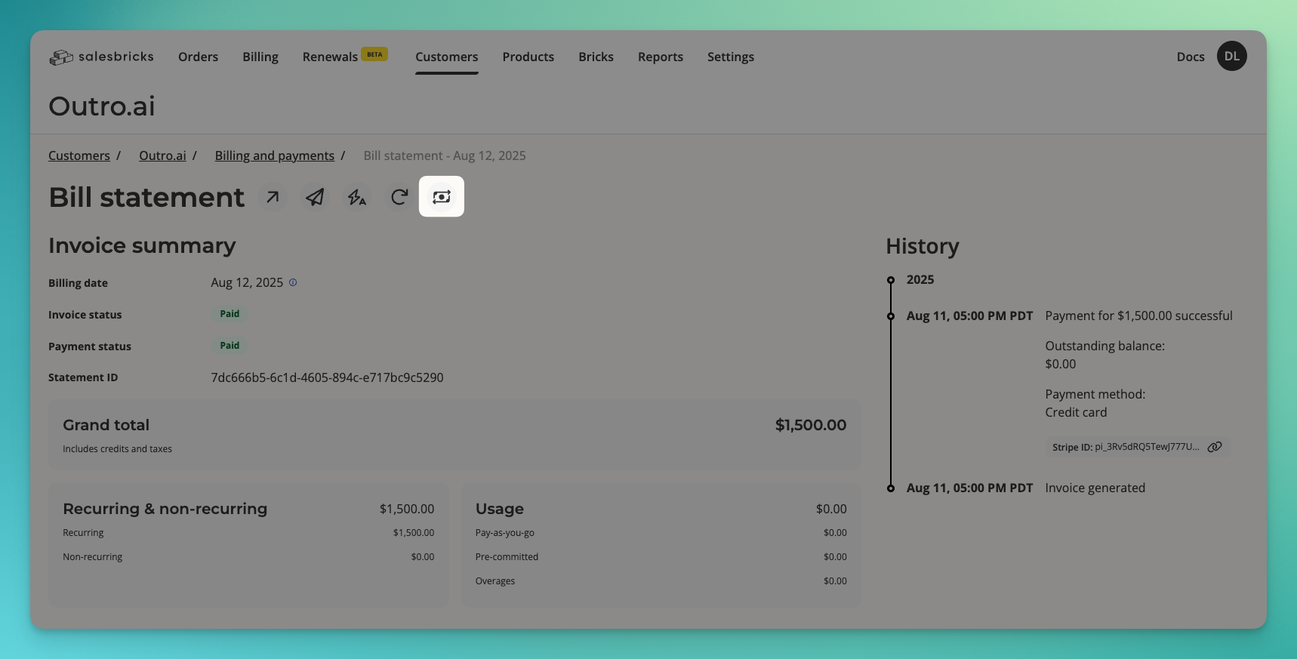Open the Billing section in the top navigation
This screenshot has width=1297, height=659.
click(260, 57)
